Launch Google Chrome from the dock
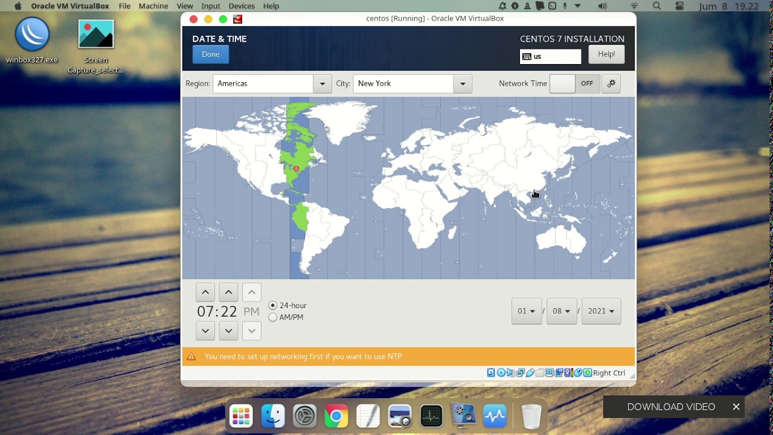 pos(336,416)
